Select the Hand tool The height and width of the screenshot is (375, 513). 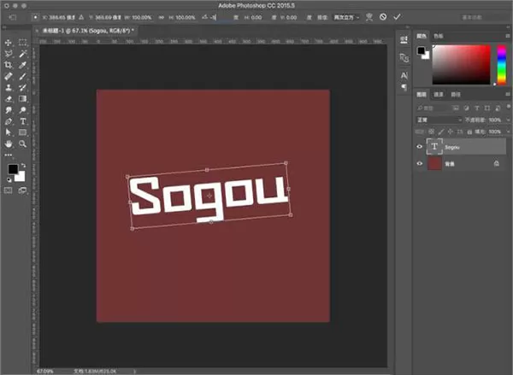coord(9,144)
